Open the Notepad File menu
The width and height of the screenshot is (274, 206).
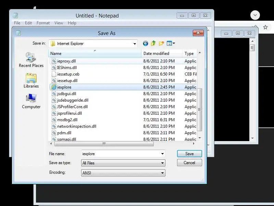pos(17,23)
